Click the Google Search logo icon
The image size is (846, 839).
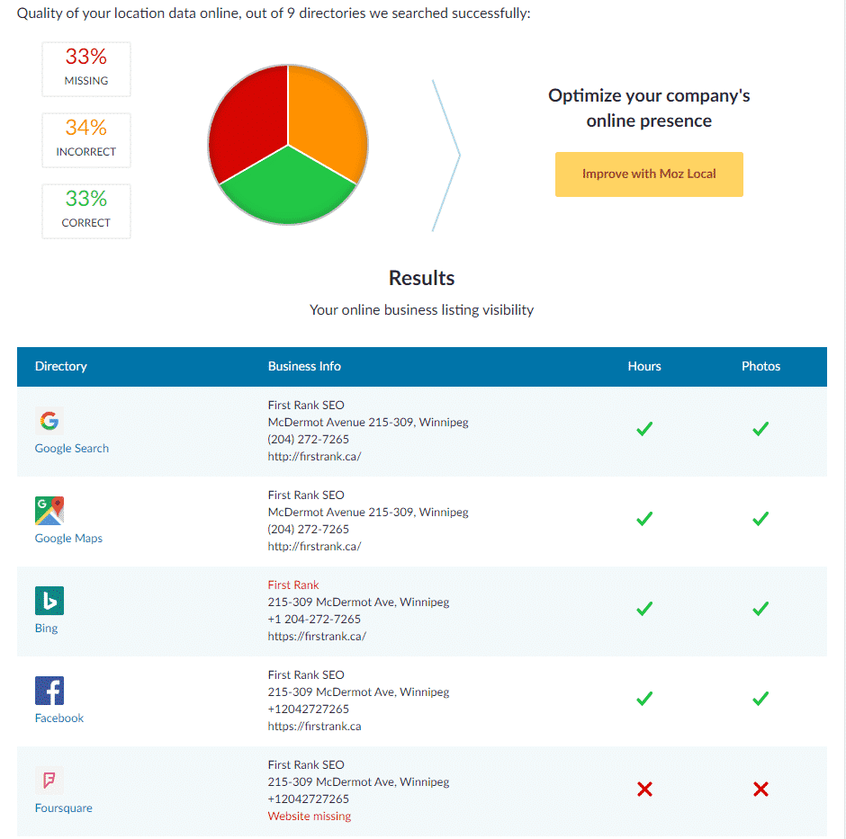click(49, 421)
